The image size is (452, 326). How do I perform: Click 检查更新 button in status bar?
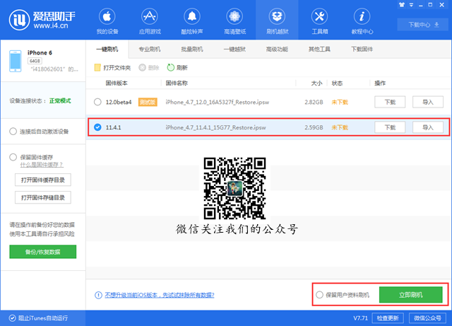(x=388, y=318)
